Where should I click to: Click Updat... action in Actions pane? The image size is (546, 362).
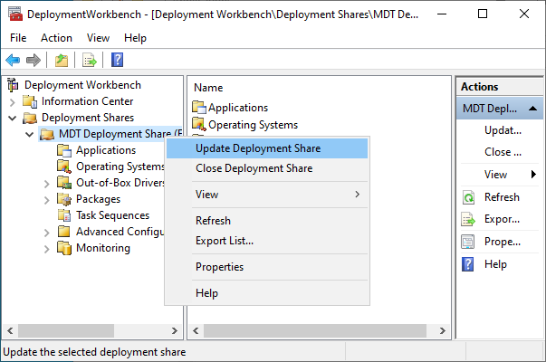503,130
